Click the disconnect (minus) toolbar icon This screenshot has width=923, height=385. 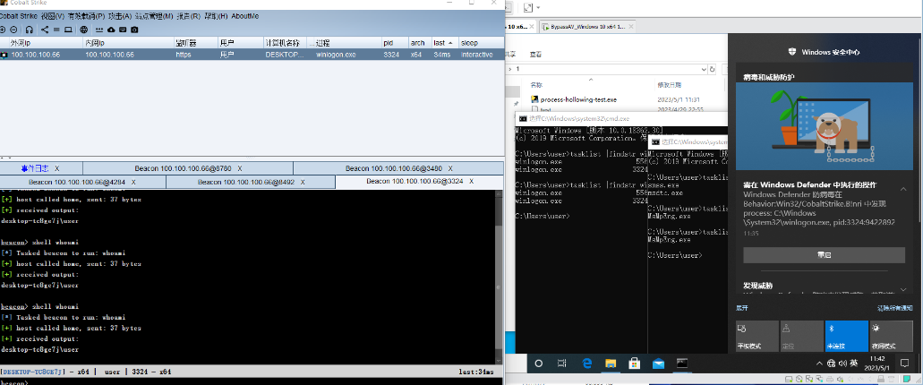13,30
